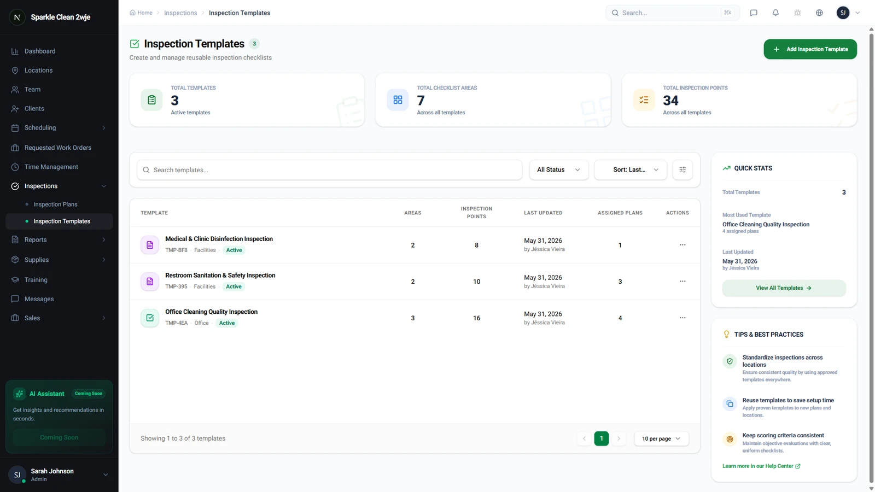The image size is (875, 492).
Task: Click the Tips lightbulb icon
Action: [x=726, y=335]
